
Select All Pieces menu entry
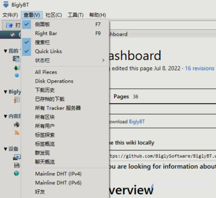(65, 72)
